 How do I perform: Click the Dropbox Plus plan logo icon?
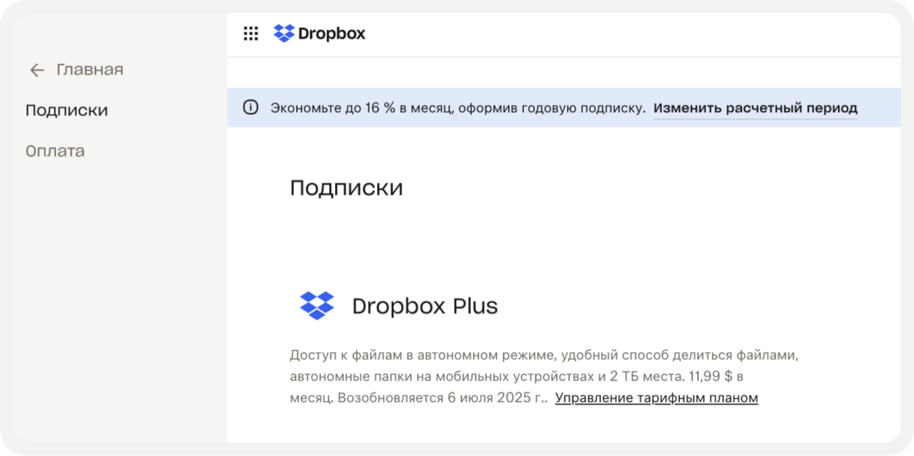tap(317, 306)
